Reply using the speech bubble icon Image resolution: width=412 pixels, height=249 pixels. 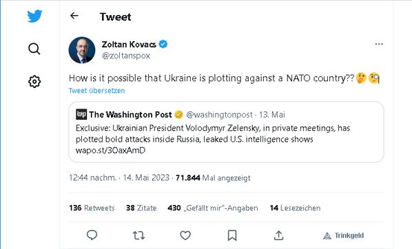point(92,235)
